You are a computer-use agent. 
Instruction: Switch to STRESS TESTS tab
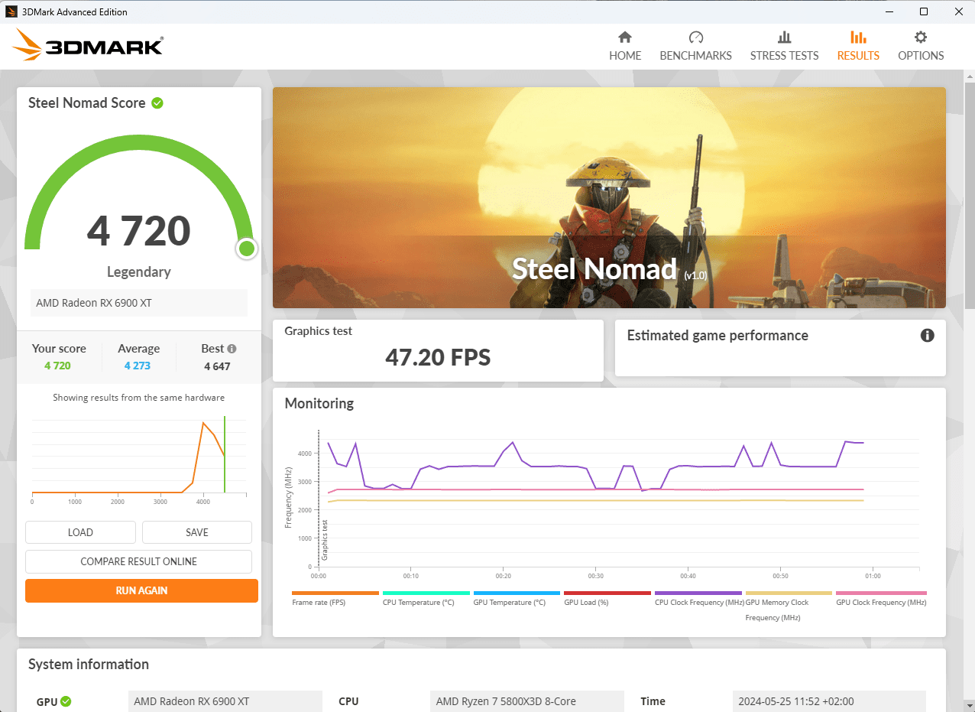pos(784,46)
